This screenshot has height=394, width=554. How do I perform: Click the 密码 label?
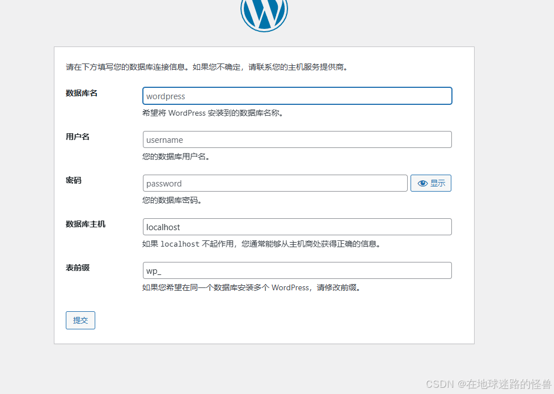[x=74, y=180]
